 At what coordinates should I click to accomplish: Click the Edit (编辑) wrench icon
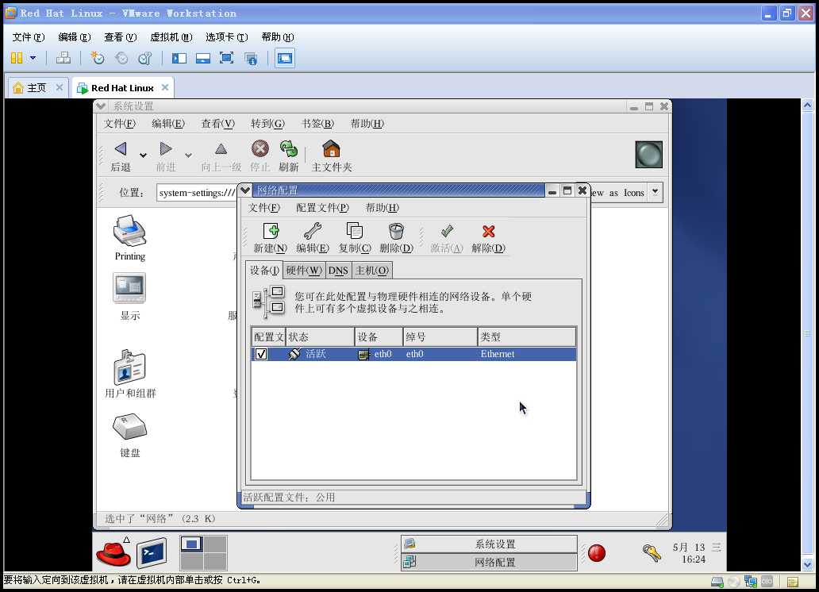pos(313,231)
